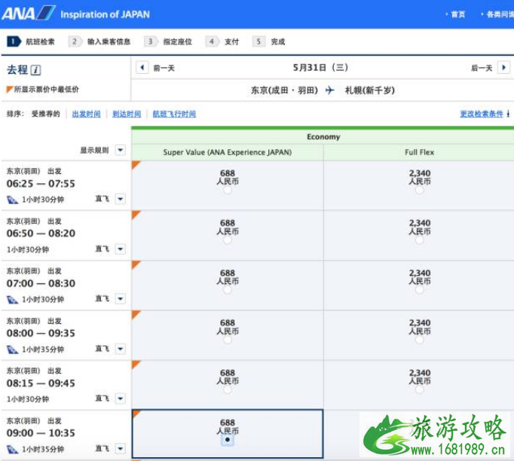
Task: Click step 5 完成
Action: (269, 41)
